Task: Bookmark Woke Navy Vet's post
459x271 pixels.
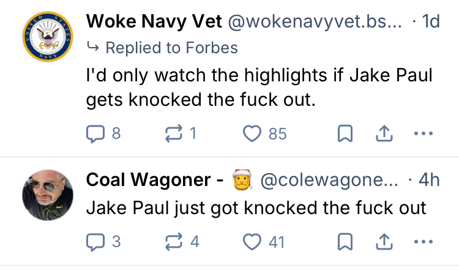Action: [x=345, y=133]
